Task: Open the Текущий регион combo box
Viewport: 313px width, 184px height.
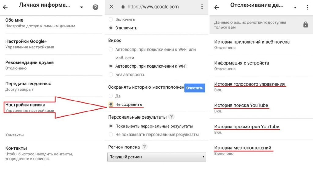Action: [156, 157]
